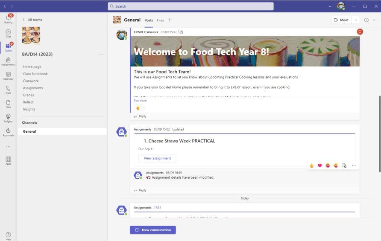Show more apps ellipsis in left rail

[8, 147]
